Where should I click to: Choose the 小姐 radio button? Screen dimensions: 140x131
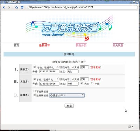tap(92, 83)
